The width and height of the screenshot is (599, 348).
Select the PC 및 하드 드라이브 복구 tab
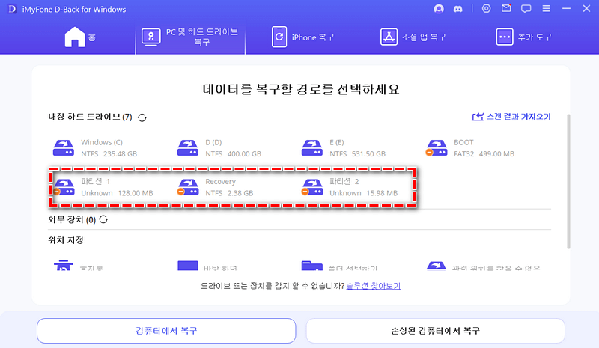(190, 37)
